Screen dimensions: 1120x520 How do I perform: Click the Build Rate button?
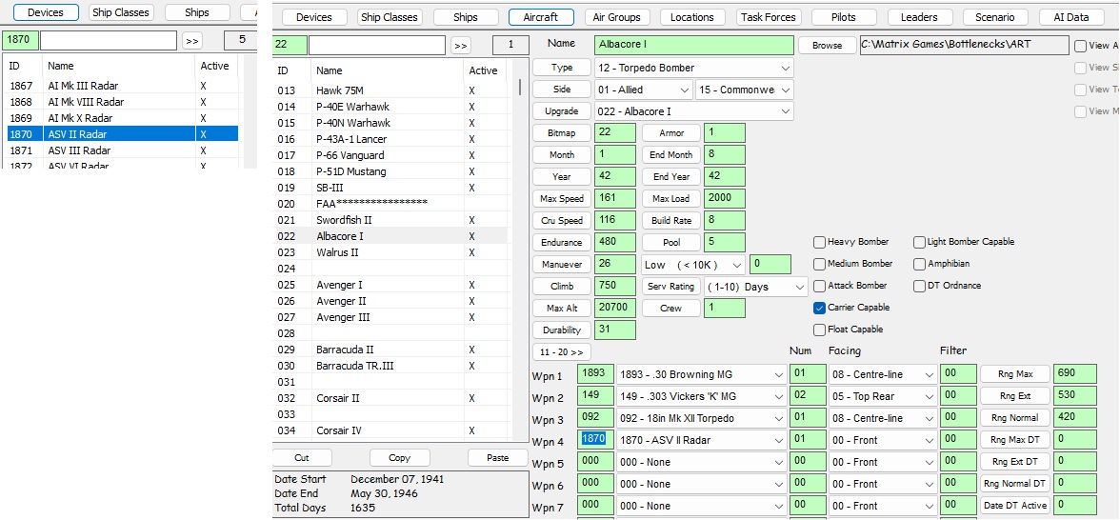pyautogui.click(x=670, y=221)
